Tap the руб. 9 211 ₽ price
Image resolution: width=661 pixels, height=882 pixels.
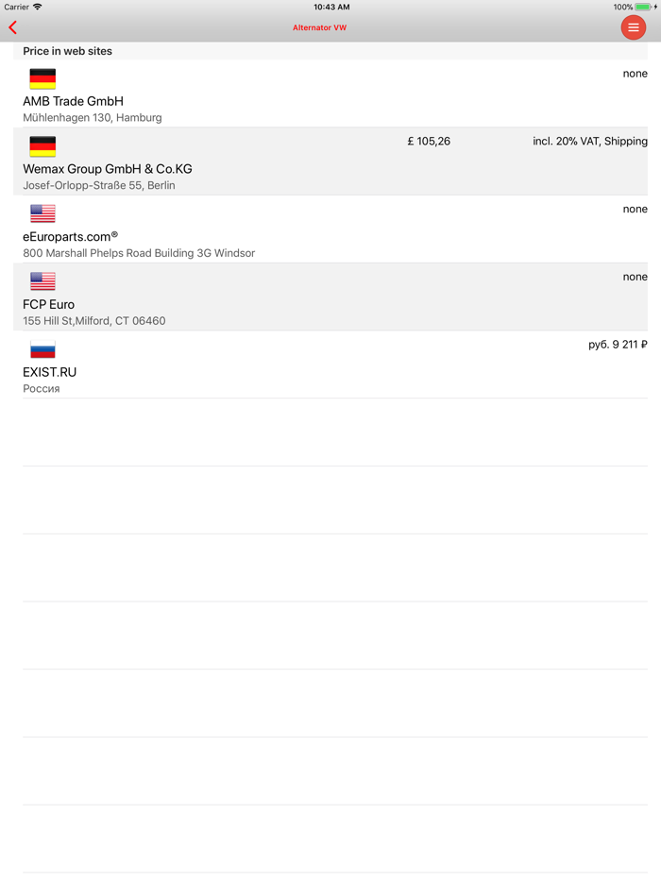618,345
